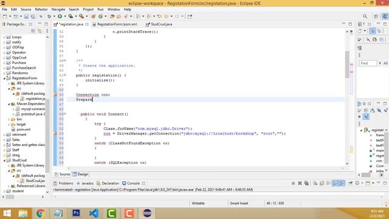The height and width of the screenshot is (219, 389).
Task: Switch to the Source tab
Action: 62,175
